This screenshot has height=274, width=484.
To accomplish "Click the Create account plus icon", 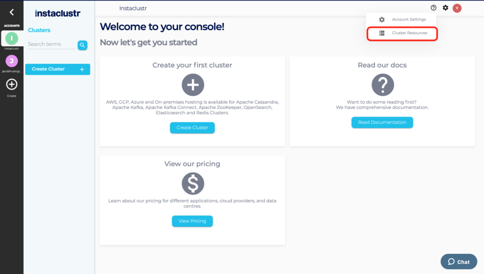I will (11, 85).
